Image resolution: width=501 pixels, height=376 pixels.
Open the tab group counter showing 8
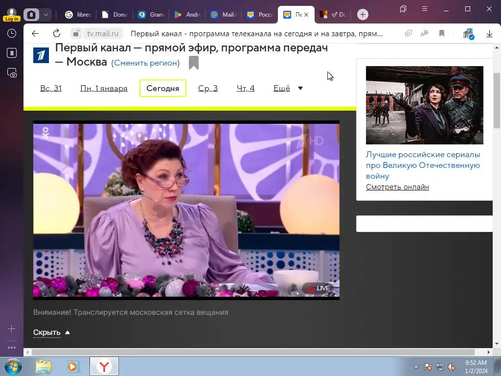(x=31, y=14)
